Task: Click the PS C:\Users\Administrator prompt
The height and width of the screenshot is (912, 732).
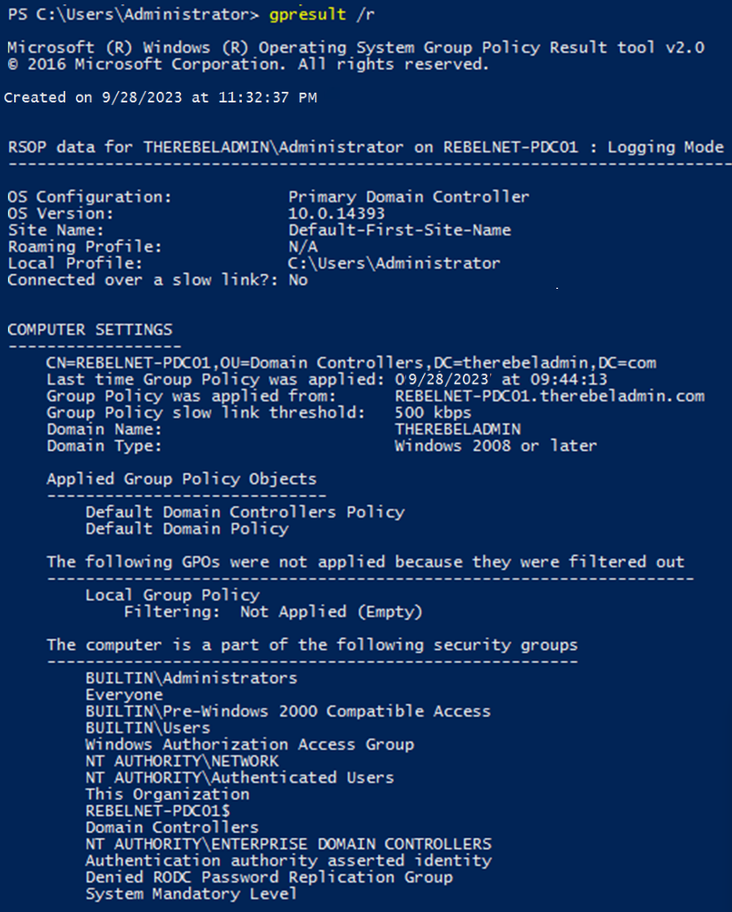Action: 132,15
